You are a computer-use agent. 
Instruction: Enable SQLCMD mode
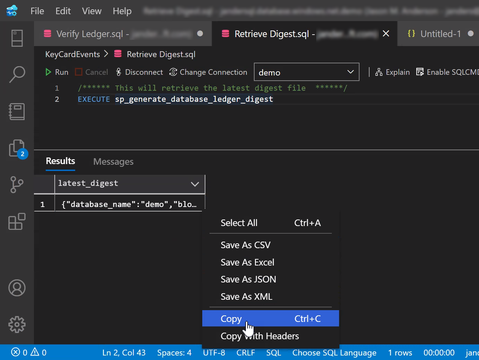click(450, 72)
